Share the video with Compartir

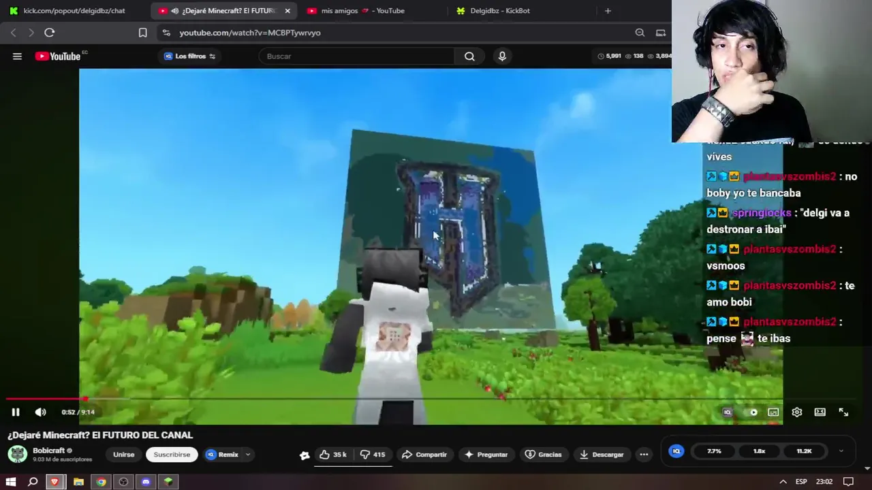coord(424,455)
